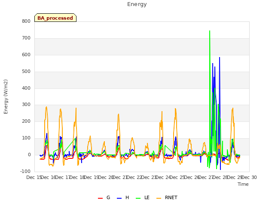275x206 pixels.
Task: Click the 600 y-axis tick label
Action: (x=26, y=55)
